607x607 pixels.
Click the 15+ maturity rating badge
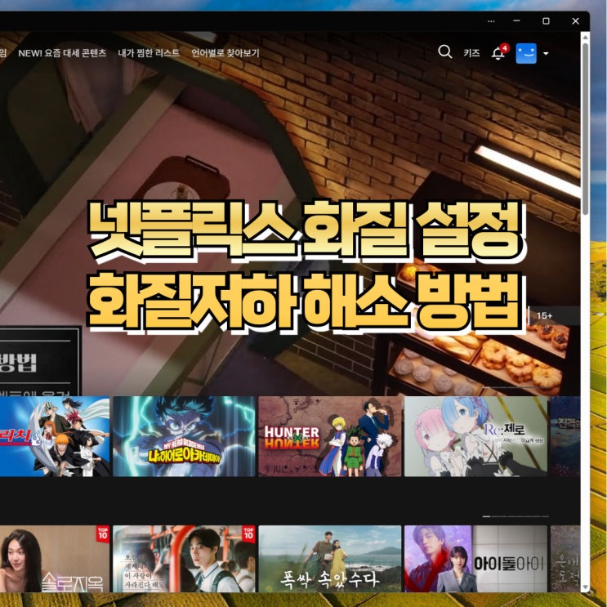(x=544, y=315)
